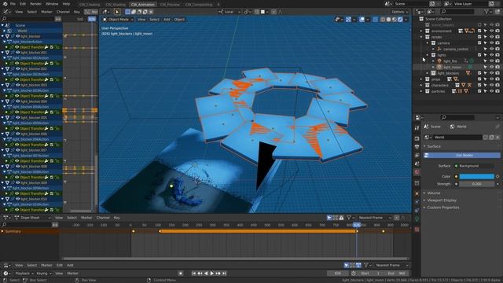Click the show errors warning icon in dope sheet

pyautogui.click(x=341, y=218)
